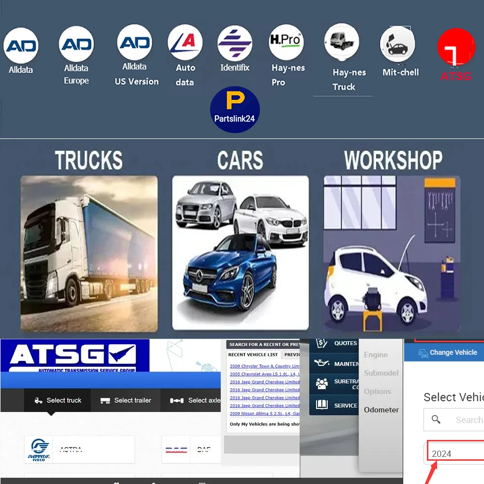The height and width of the screenshot is (484, 484).
Task: Select the Options step
Action: [x=377, y=392]
